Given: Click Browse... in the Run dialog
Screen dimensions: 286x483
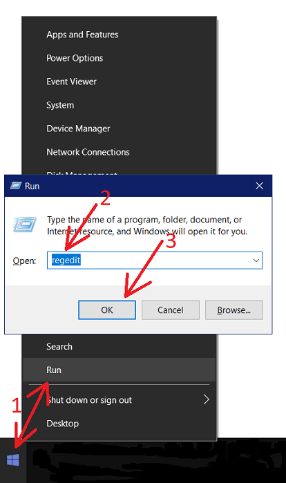Looking at the screenshot, I should tap(234, 310).
